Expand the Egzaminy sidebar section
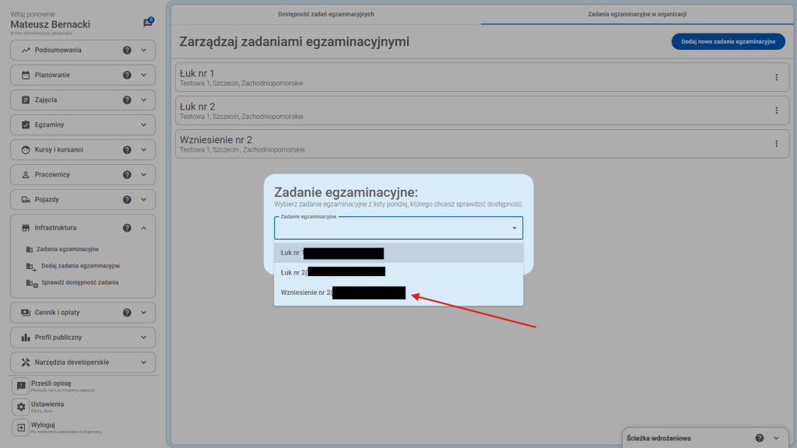Image resolution: width=797 pixels, height=448 pixels. pyautogui.click(x=144, y=125)
